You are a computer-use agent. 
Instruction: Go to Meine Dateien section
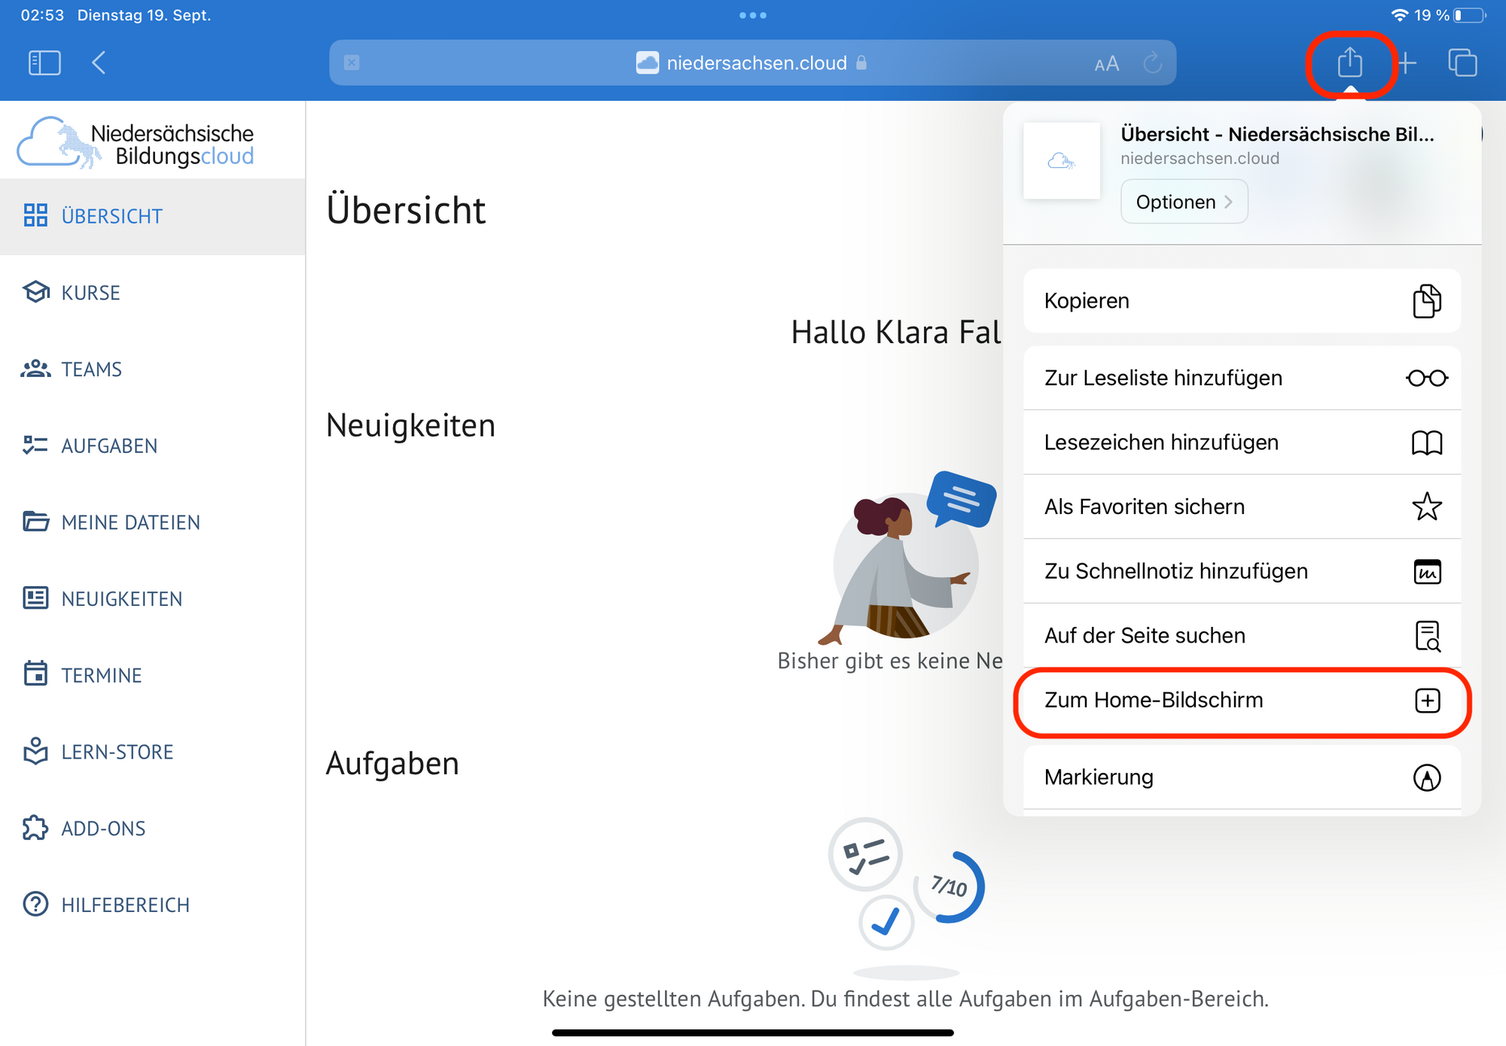[130, 522]
